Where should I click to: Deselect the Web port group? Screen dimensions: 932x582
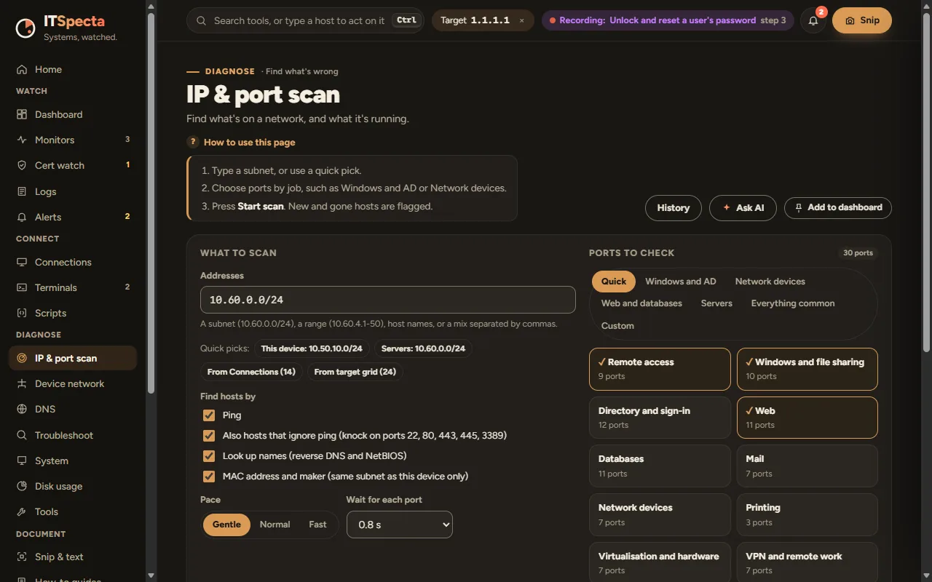[x=807, y=418]
